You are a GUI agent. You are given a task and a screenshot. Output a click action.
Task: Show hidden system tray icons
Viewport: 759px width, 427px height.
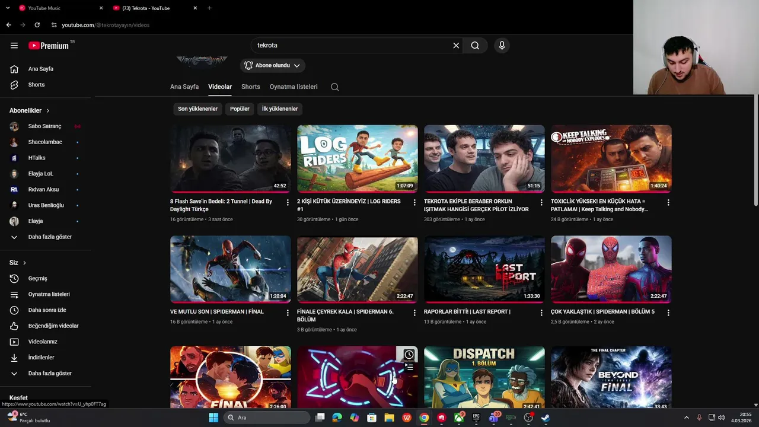point(687,418)
